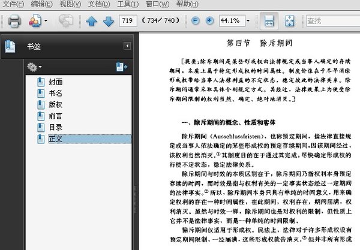Open the 帮助(H) menu
This screenshot has height=250, width=360.
[x=187, y=4]
